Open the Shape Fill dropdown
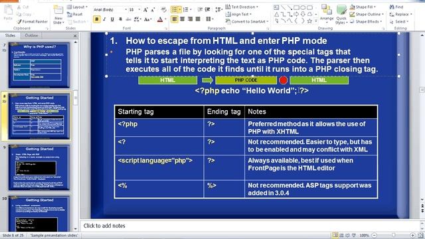The image size is (425, 239). 363,7
